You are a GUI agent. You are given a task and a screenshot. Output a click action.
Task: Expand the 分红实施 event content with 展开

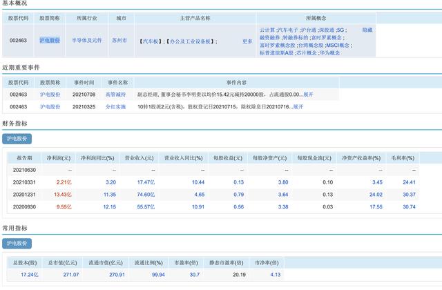pos(298,107)
